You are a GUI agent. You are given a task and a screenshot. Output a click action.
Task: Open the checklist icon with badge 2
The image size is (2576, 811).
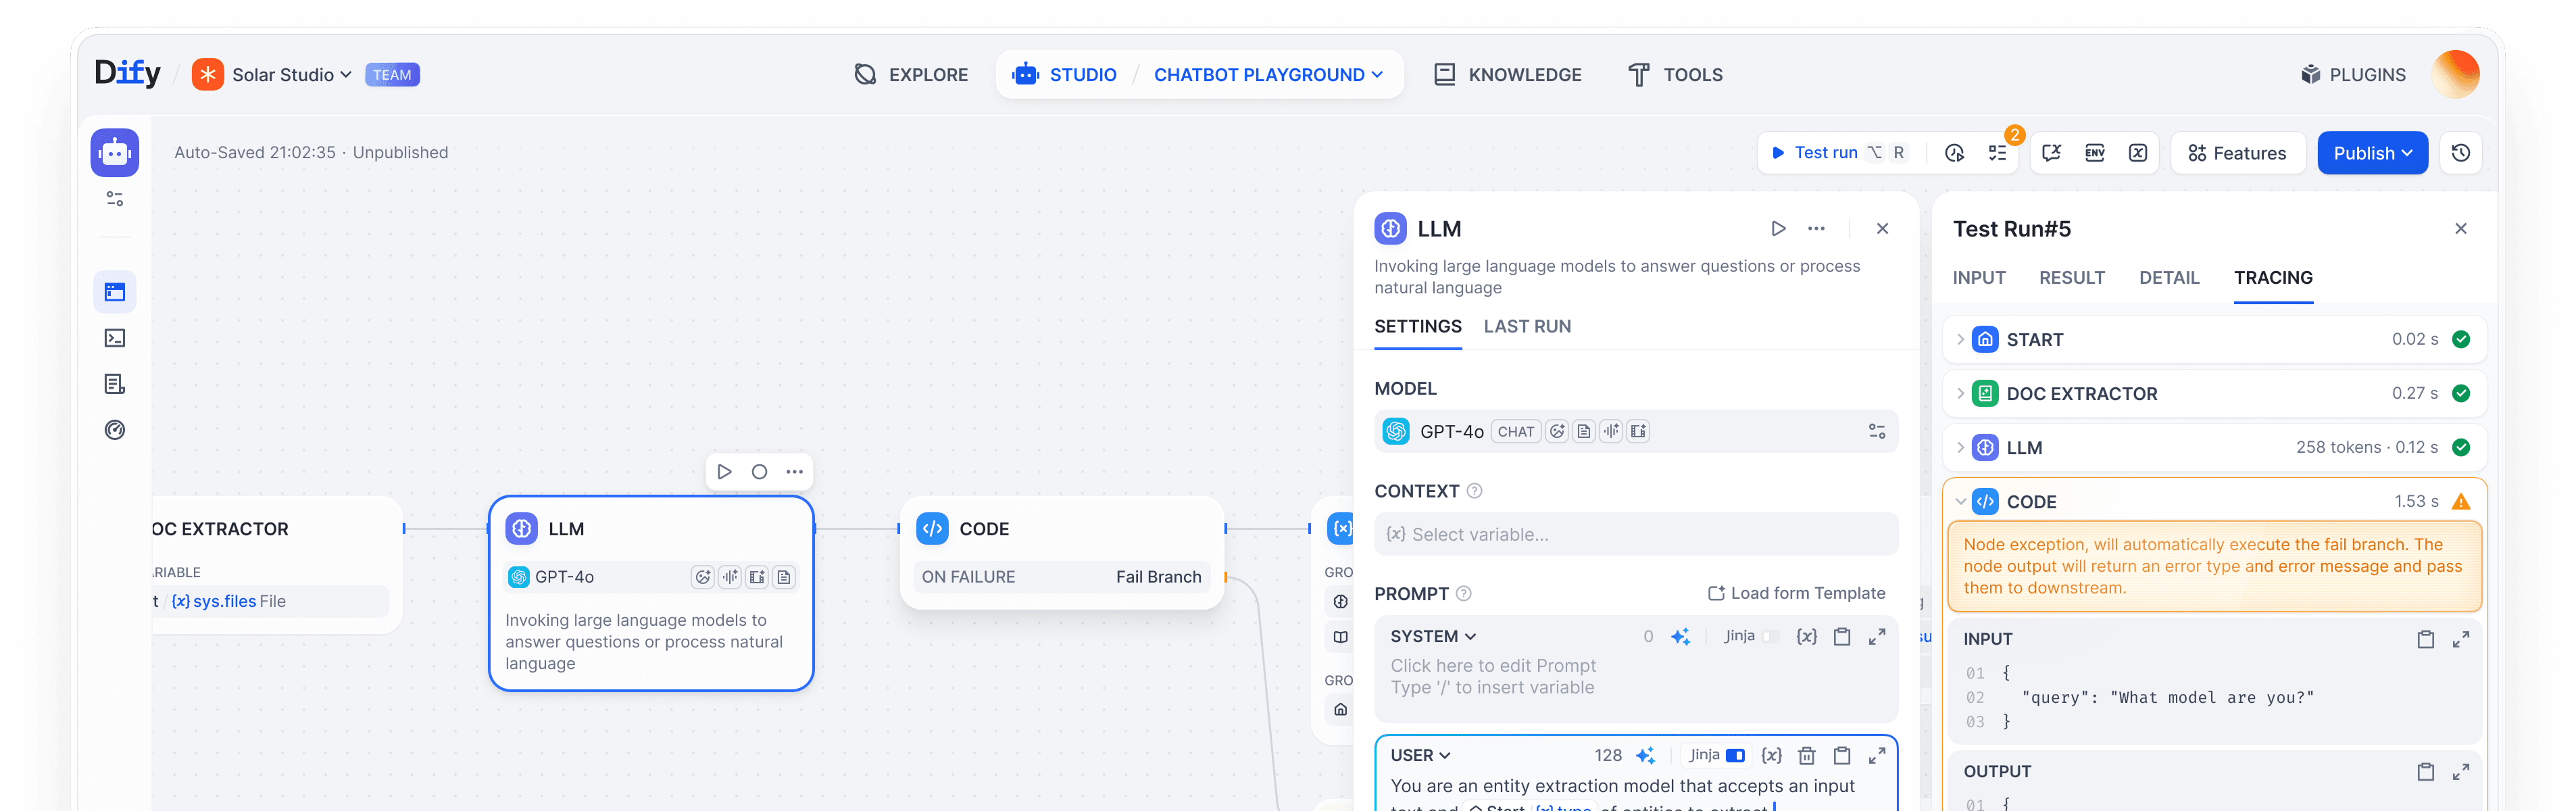(1997, 153)
